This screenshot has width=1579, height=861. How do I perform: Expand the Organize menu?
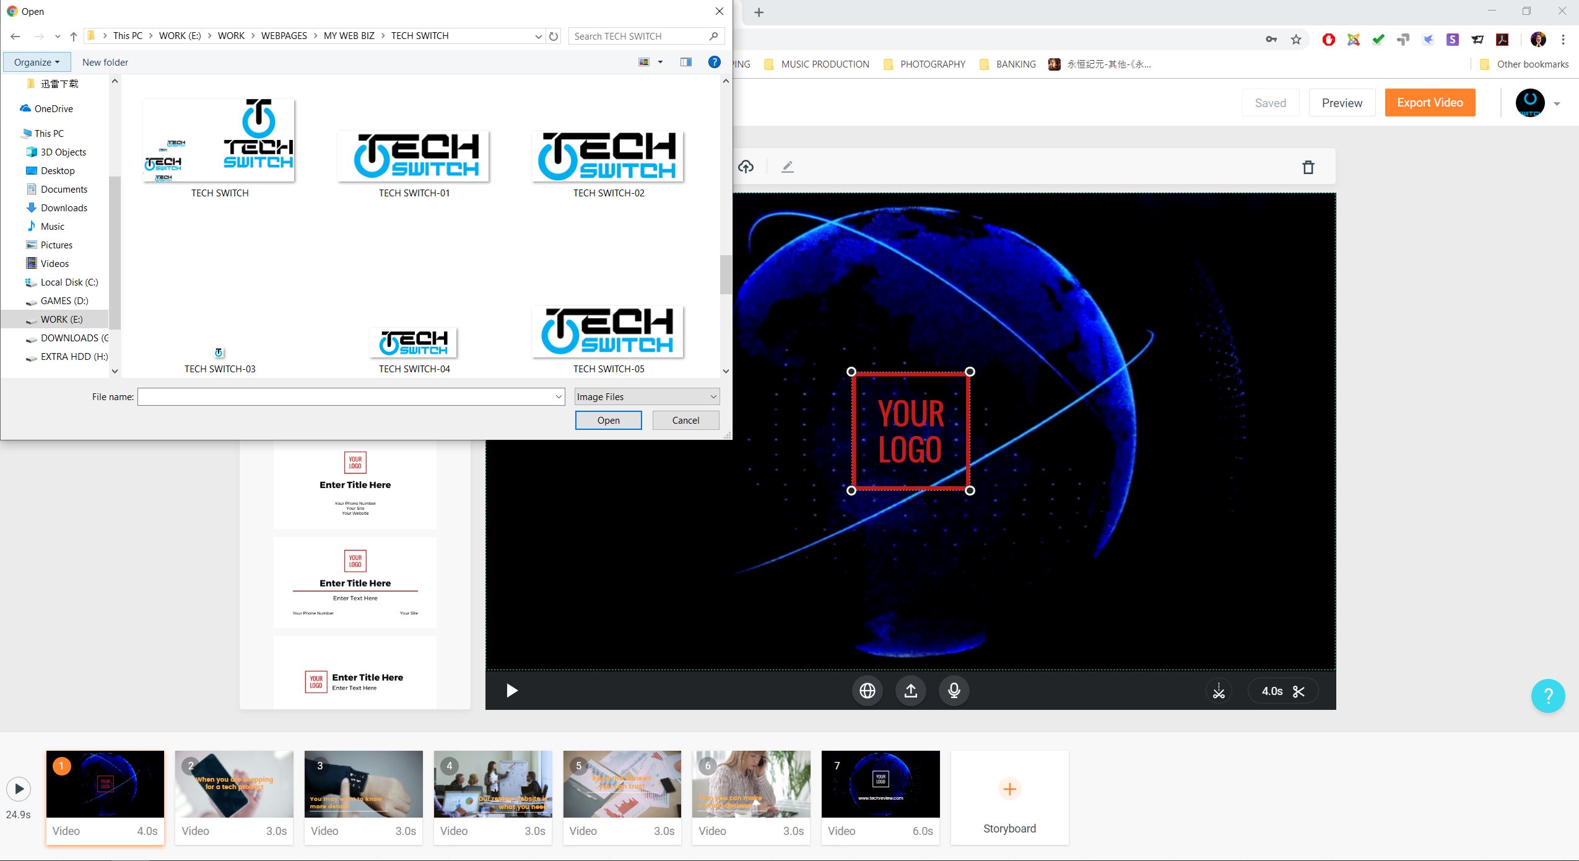37,62
